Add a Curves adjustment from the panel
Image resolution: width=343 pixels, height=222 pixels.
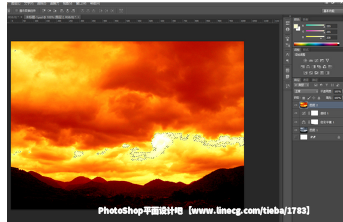pos(316,61)
